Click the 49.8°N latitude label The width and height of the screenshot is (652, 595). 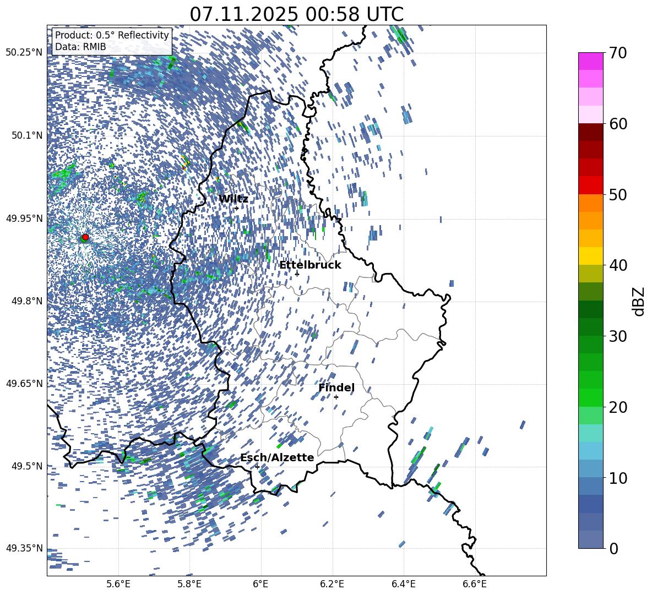26,301
